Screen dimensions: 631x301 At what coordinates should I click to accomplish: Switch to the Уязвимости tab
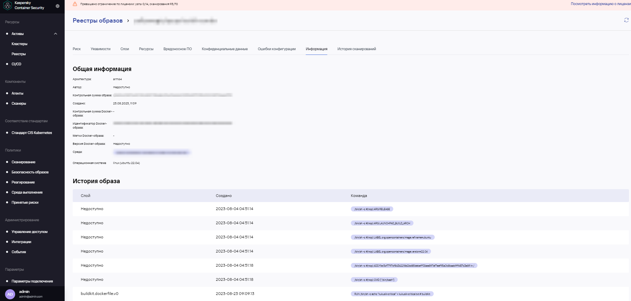point(100,49)
